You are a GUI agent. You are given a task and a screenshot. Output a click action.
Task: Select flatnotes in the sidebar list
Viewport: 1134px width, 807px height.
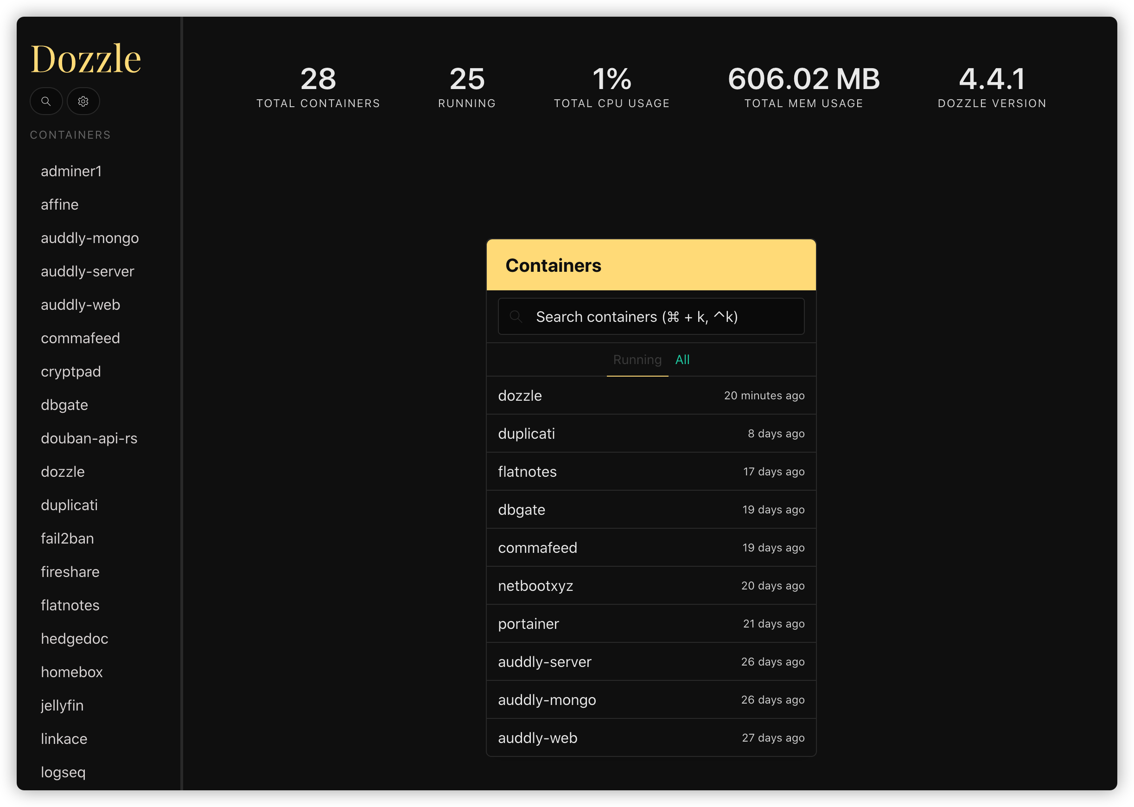(70, 605)
